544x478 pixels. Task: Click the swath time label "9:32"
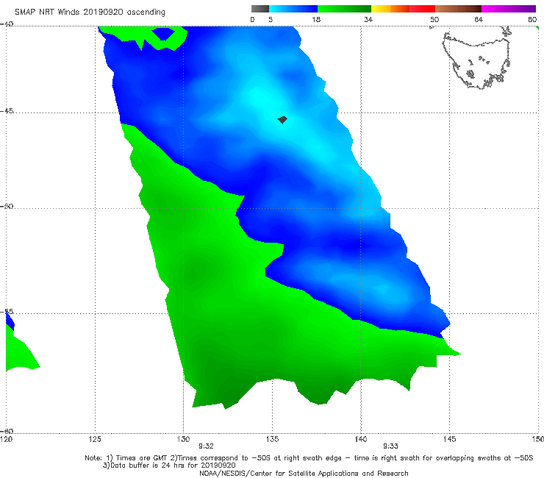pos(206,446)
